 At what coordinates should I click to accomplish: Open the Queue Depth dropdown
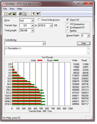88,36
